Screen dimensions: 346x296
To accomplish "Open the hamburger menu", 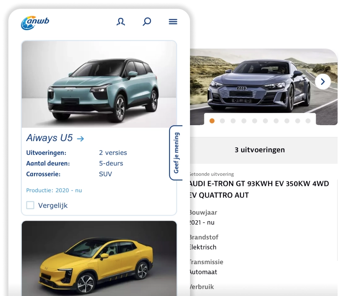I will click(173, 22).
